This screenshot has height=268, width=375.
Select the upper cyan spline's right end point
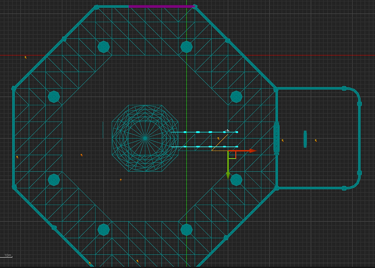(x=237, y=132)
